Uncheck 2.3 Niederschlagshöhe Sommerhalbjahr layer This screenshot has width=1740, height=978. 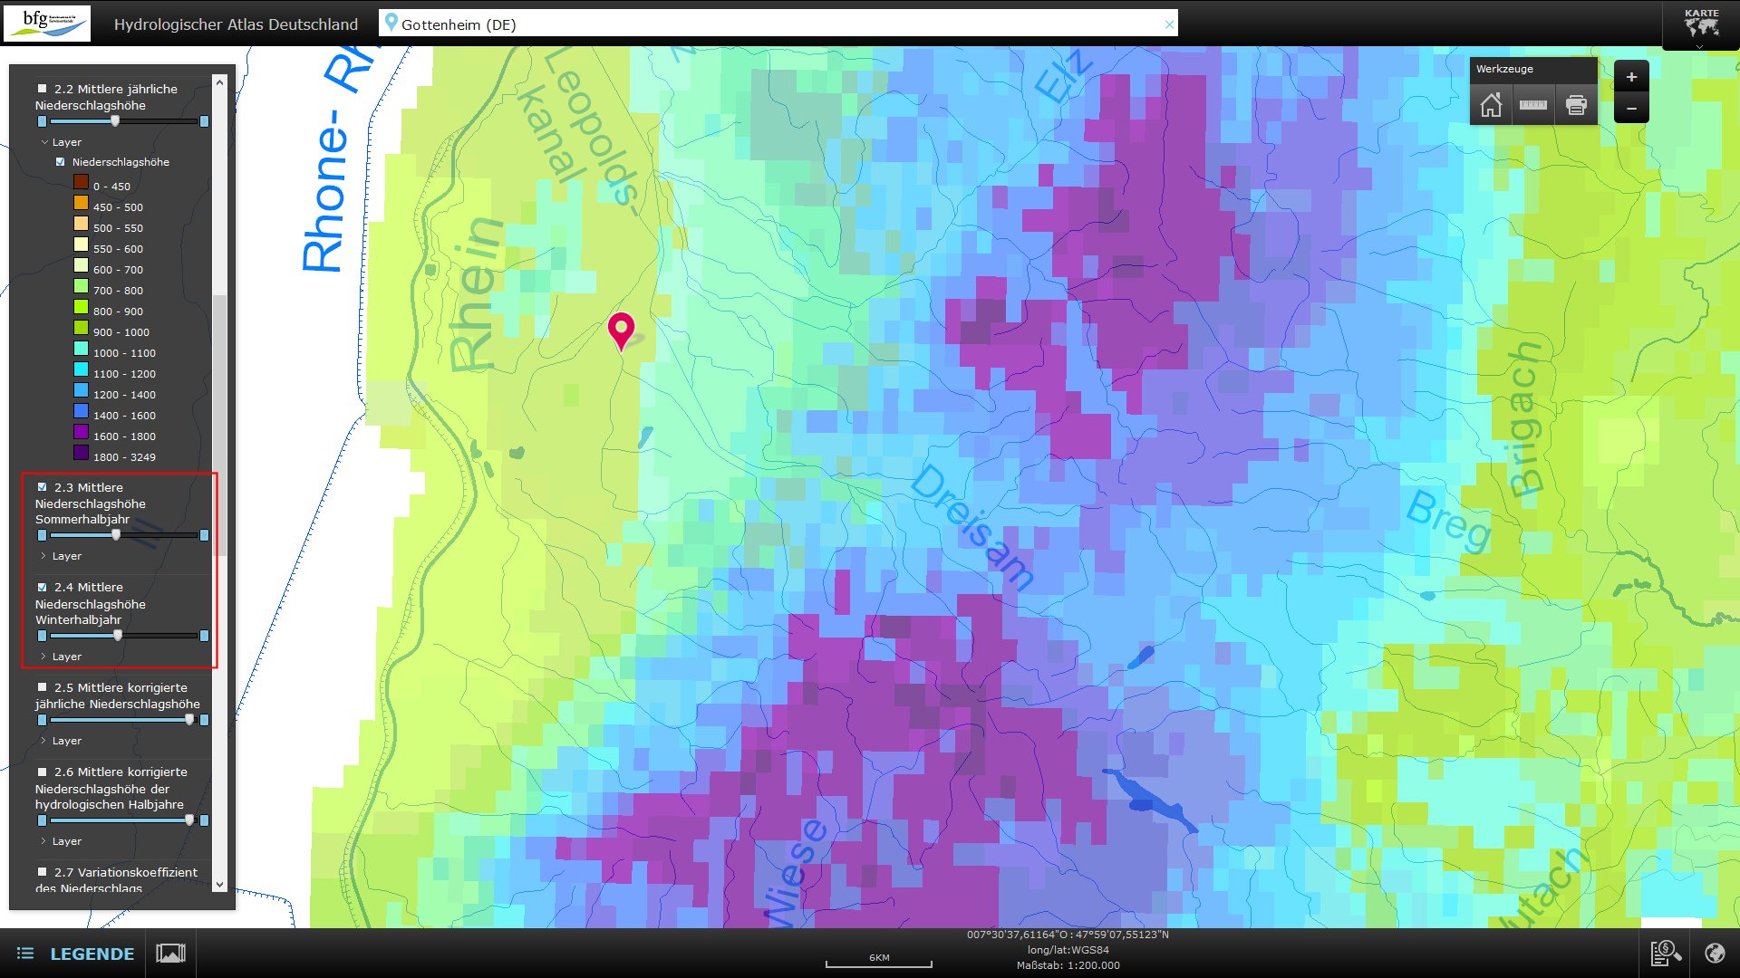coord(42,487)
